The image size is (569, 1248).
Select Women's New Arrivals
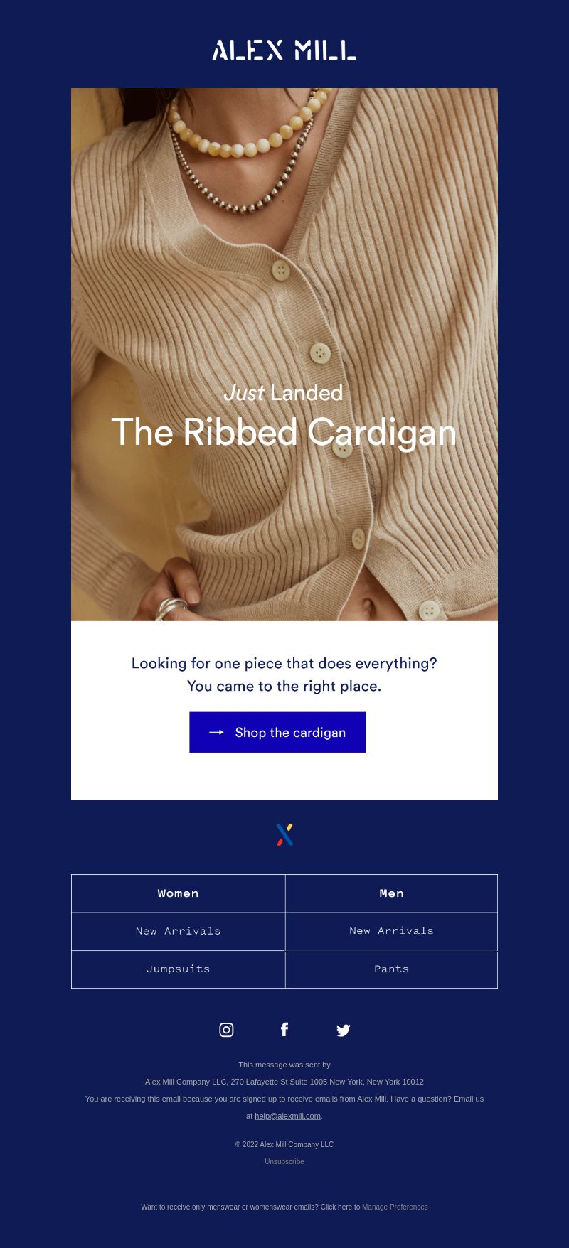pyautogui.click(x=178, y=931)
